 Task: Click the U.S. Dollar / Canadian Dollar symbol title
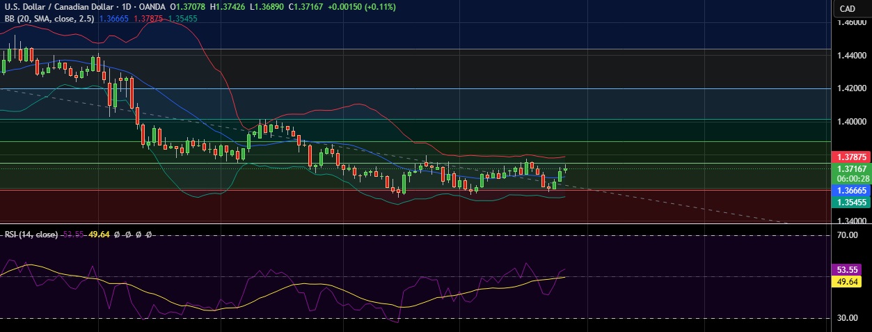tap(58, 7)
